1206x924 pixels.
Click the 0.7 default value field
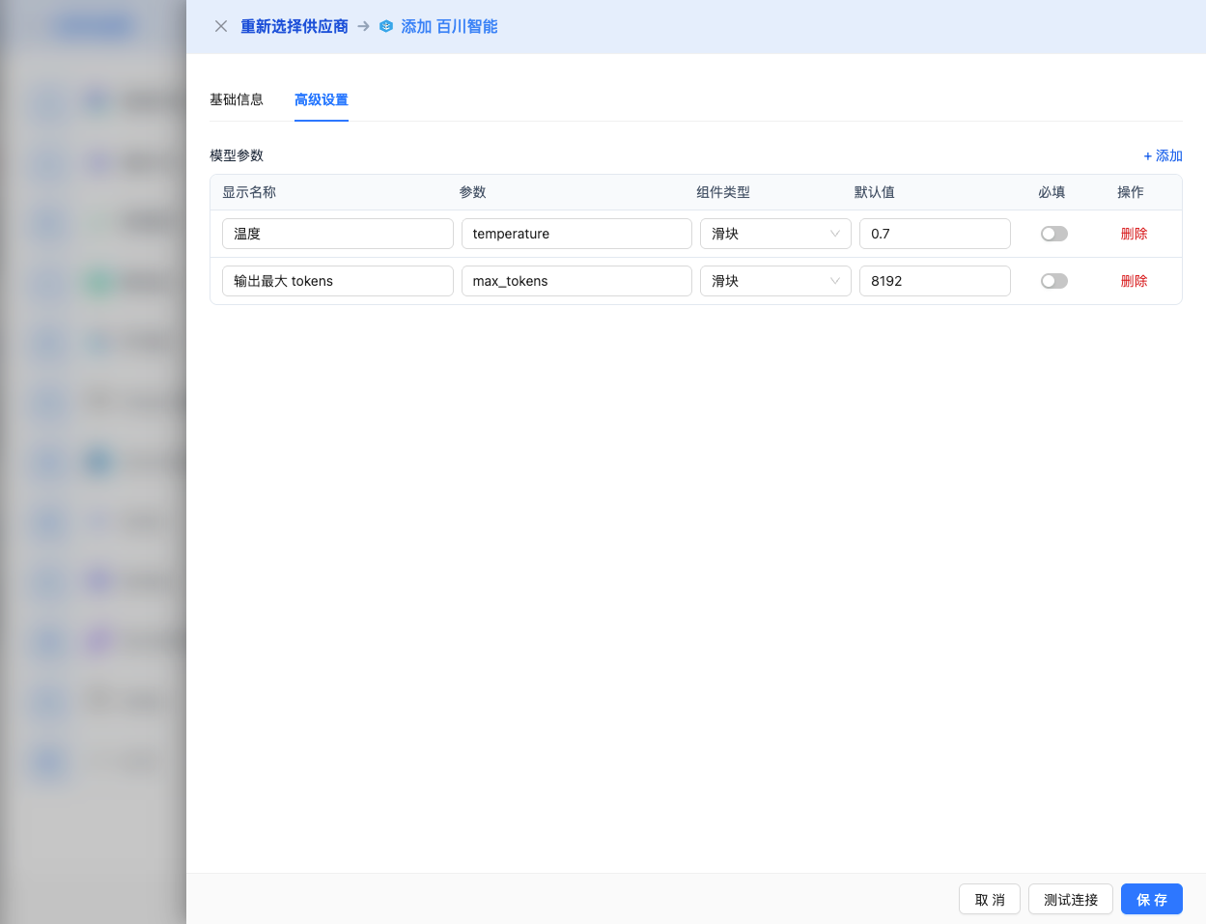tap(934, 234)
